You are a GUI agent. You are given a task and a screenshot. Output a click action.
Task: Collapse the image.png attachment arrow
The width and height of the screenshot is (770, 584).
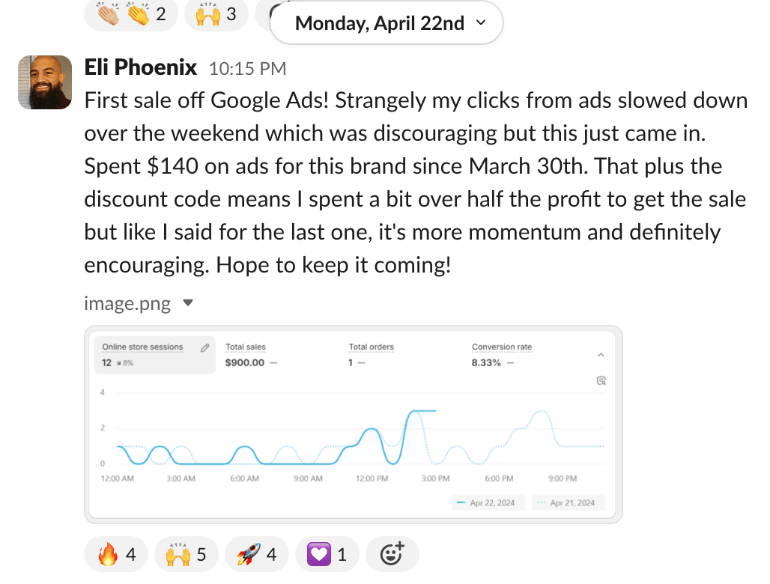click(x=189, y=304)
